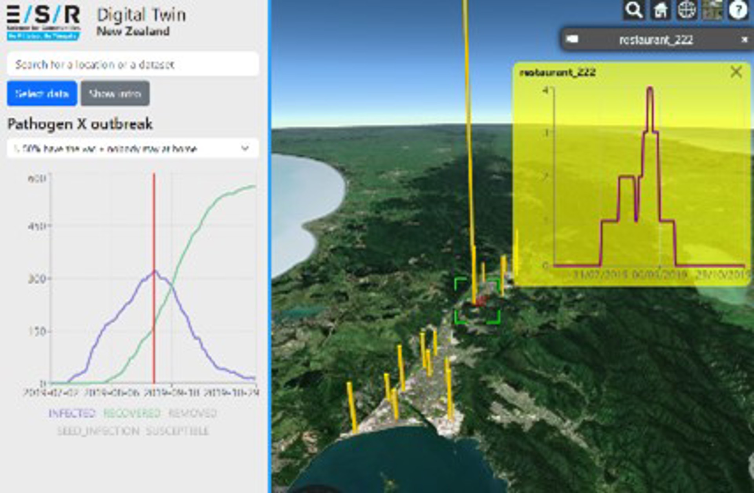
Task: Toggle the RECOVERED legend series
Action: 132,413
